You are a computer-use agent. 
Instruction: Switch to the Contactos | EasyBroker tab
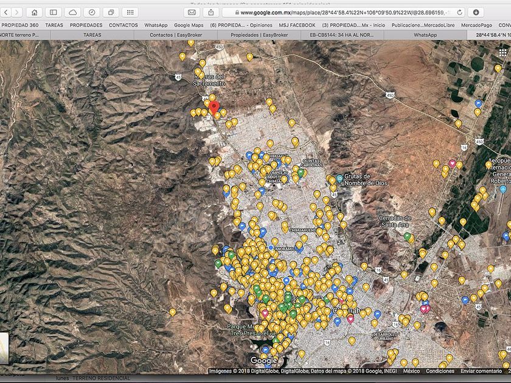pyautogui.click(x=175, y=35)
